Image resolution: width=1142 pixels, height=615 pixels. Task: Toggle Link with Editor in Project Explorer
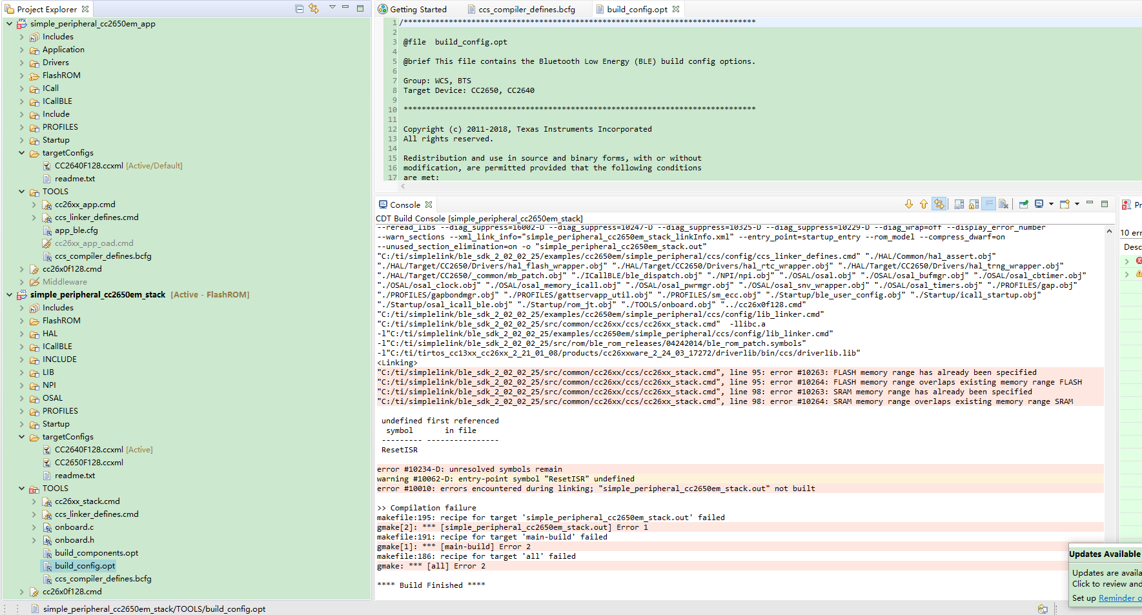pos(314,9)
